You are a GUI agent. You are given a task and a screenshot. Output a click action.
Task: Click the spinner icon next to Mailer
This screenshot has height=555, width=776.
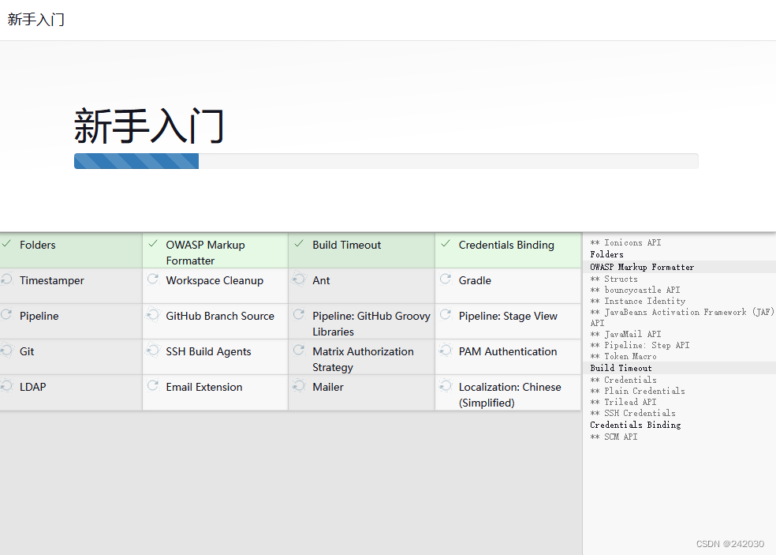coord(299,385)
